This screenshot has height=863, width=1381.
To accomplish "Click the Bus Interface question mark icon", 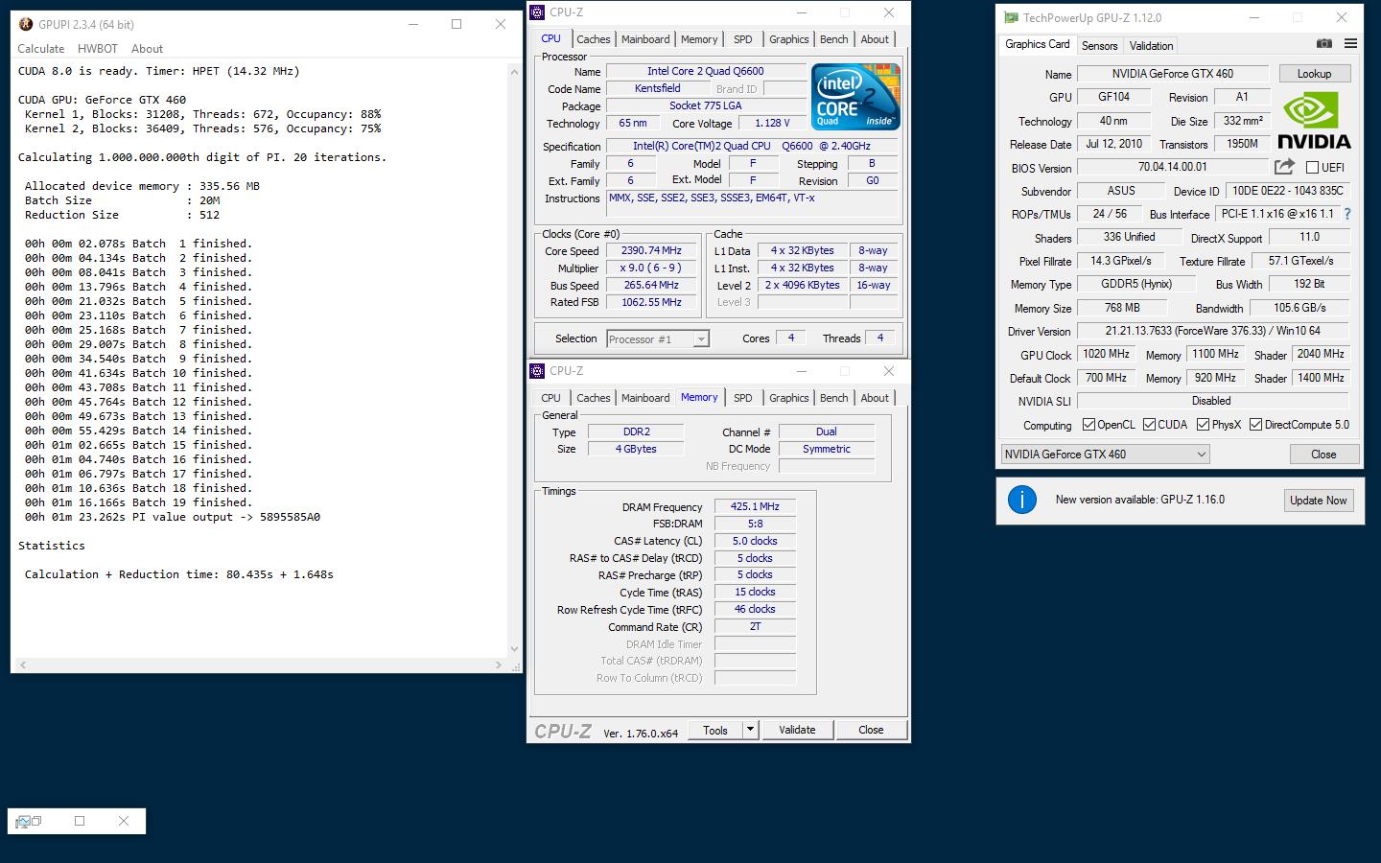I will pyautogui.click(x=1346, y=214).
